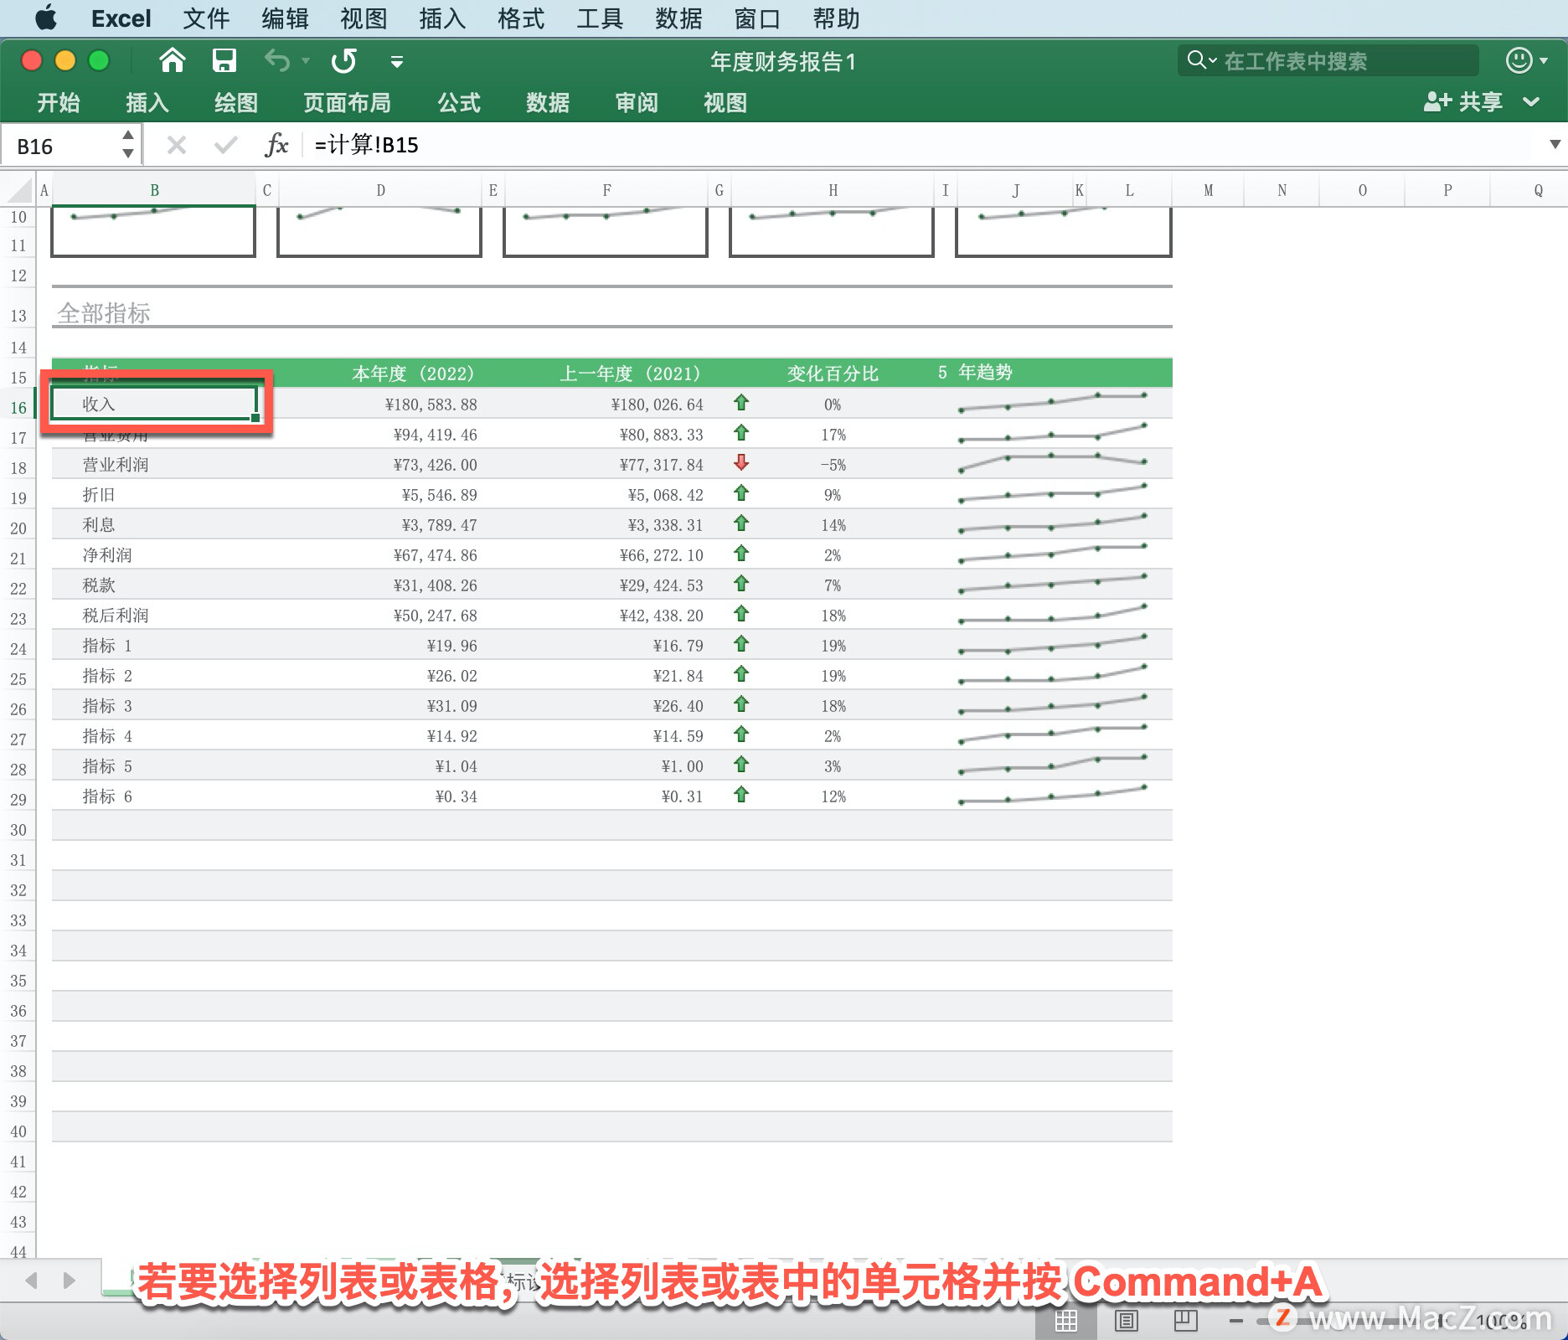The width and height of the screenshot is (1568, 1340).
Task: Open the 公式 ribbon tab
Action: pyautogui.click(x=459, y=102)
